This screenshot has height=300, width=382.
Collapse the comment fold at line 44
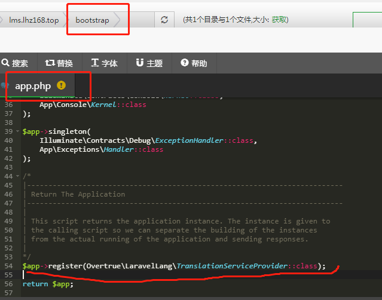point(17,176)
